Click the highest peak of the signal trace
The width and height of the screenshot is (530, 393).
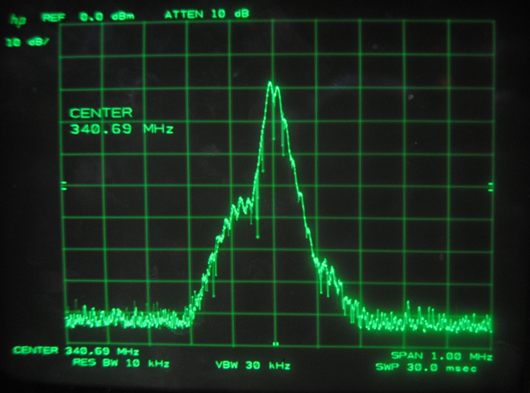tap(270, 83)
